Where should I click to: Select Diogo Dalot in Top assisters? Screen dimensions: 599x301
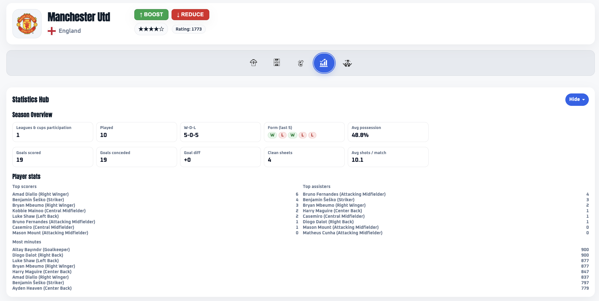(x=446, y=222)
